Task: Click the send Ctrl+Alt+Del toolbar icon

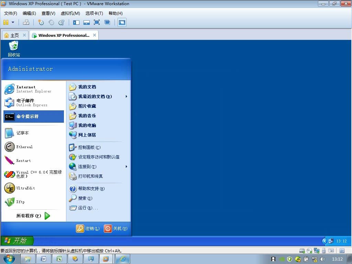Action: (x=26, y=22)
